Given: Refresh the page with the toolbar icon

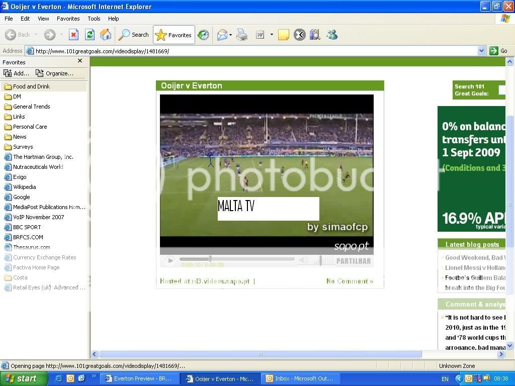Looking at the screenshot, I should (x=90, y=35).
